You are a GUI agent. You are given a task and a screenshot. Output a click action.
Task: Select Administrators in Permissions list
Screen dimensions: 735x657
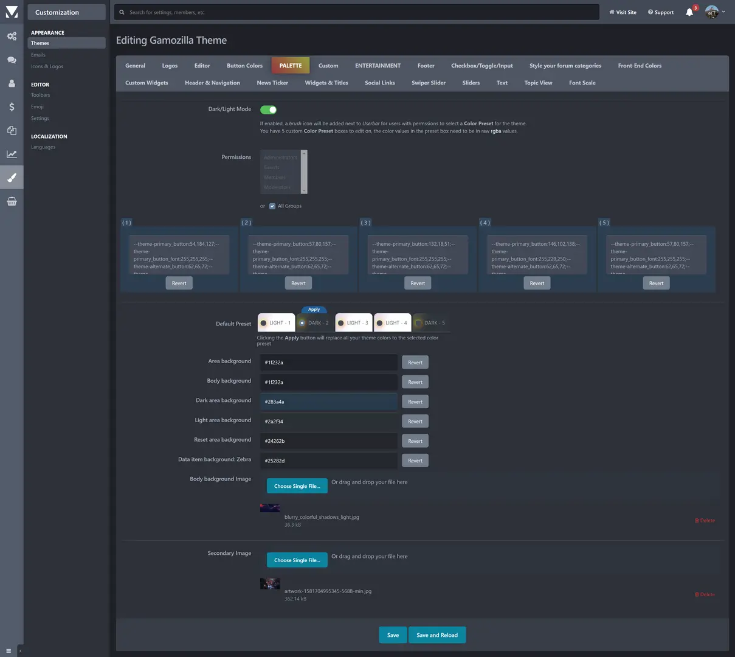click(281, 158)
